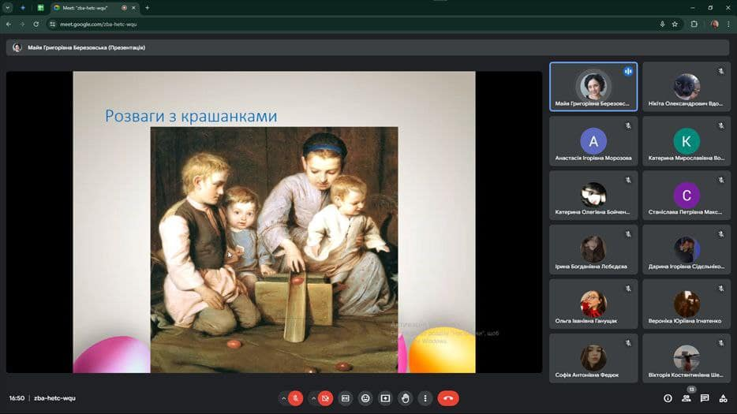Expand the microphone audio settings arrow

[283, 398]
